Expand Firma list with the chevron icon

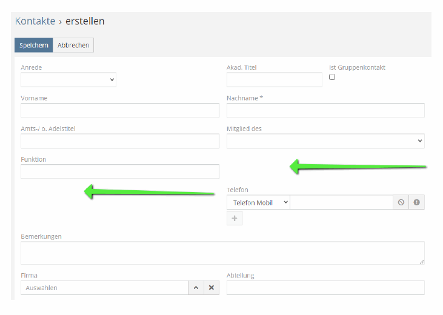pyautogui.click(x=196, y=288)
